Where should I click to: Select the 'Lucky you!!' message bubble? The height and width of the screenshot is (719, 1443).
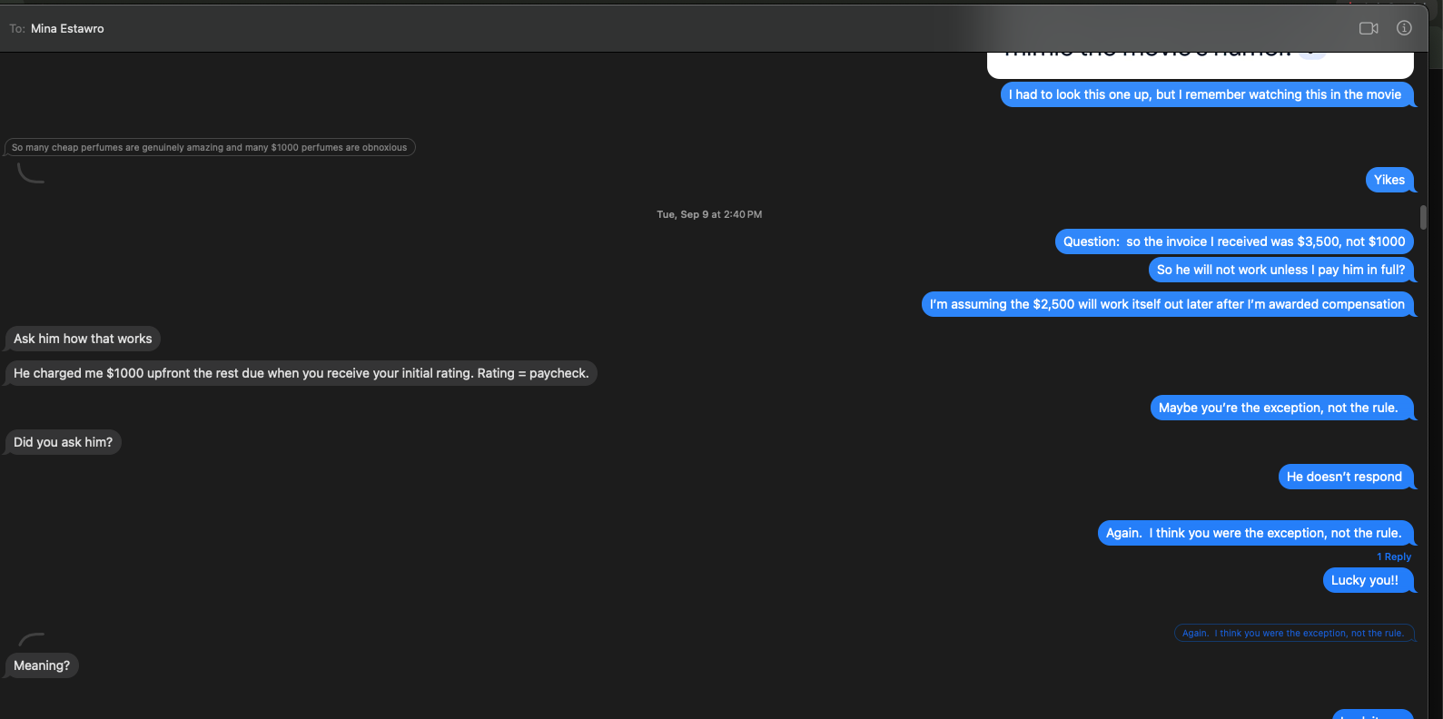tap(1368, 580)
